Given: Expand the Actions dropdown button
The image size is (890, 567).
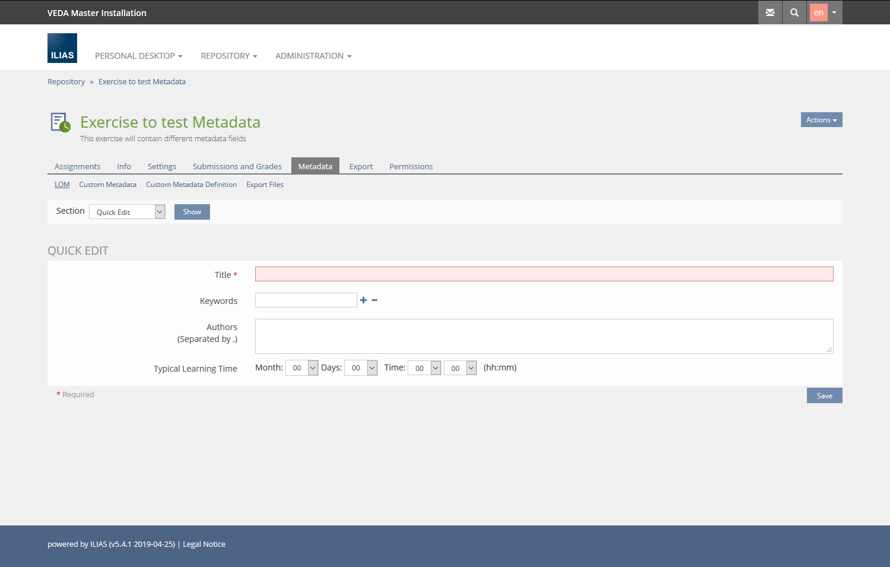Looking at the screenshot, I should (821, 120).
